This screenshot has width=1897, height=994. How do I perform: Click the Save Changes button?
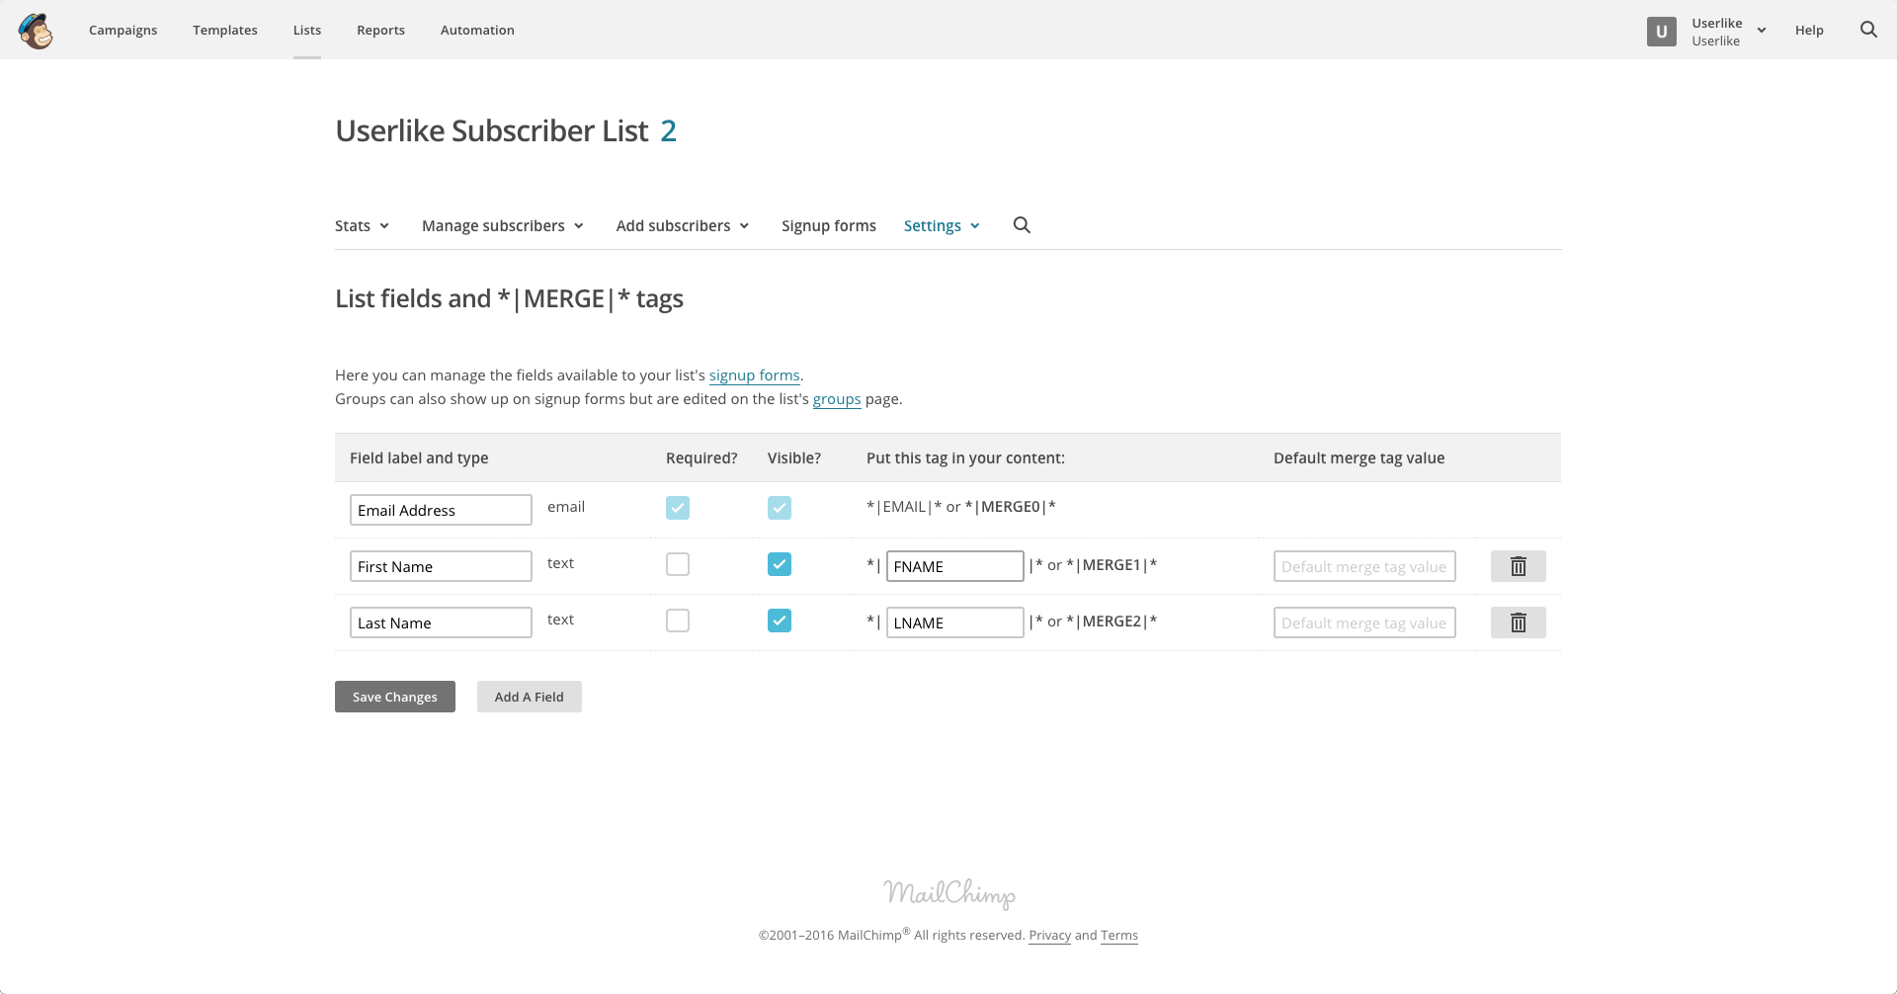click(x=394, y=697)
